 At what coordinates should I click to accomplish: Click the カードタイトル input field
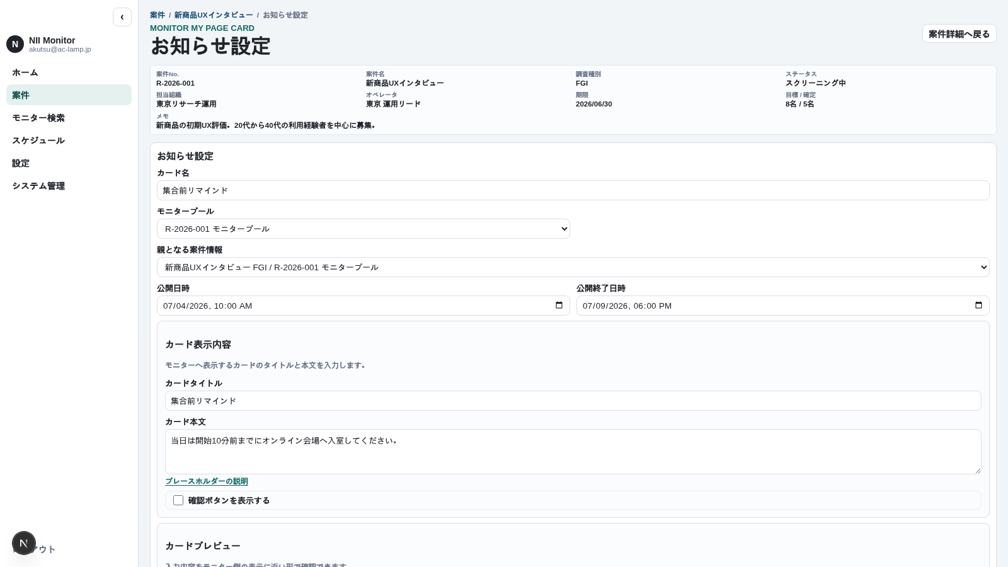coord(573,401)
